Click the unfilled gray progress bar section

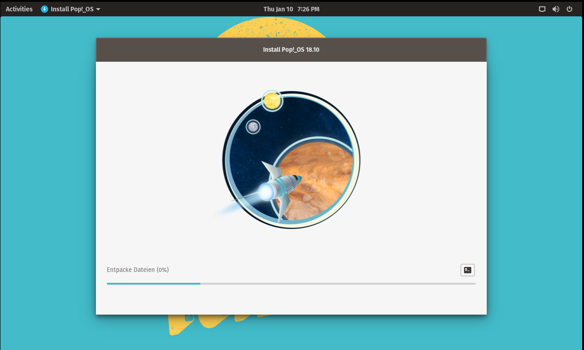pos(338,284)
